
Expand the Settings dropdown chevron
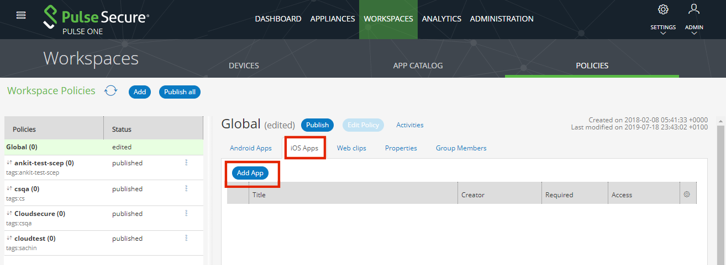(663, 34)
